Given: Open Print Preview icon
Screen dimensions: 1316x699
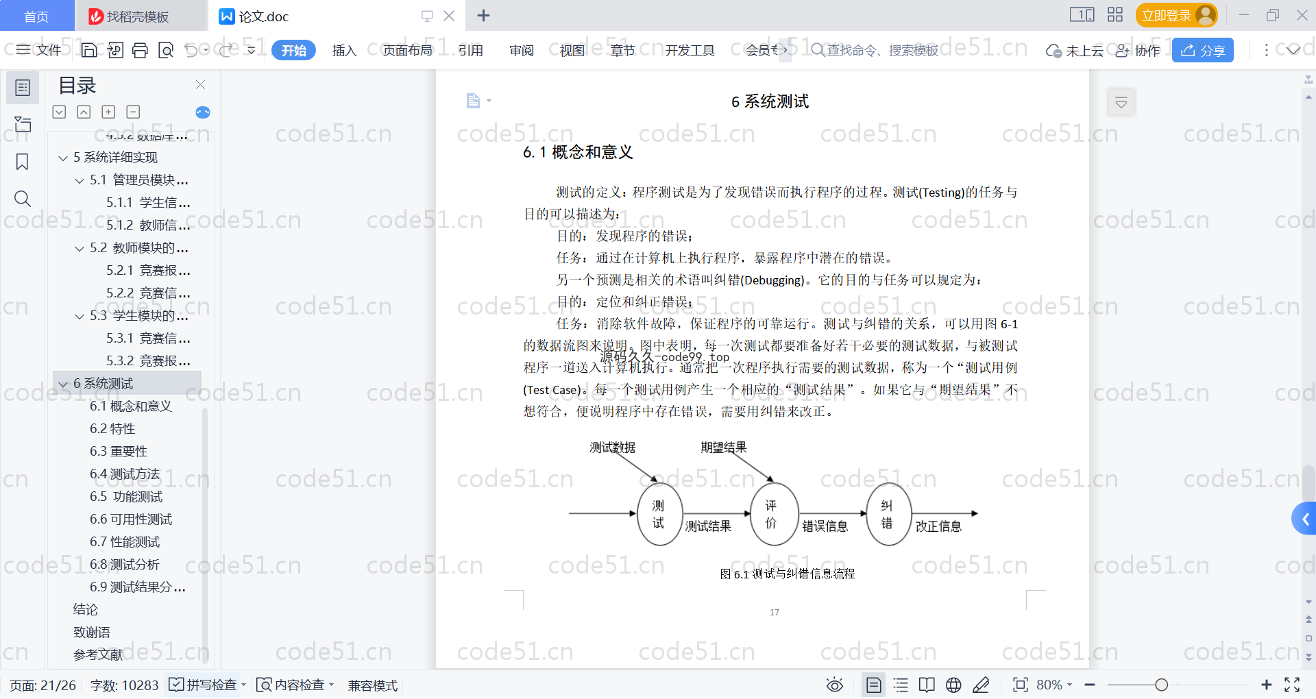Looking at the screenshot, I should [x=166, y=50].
